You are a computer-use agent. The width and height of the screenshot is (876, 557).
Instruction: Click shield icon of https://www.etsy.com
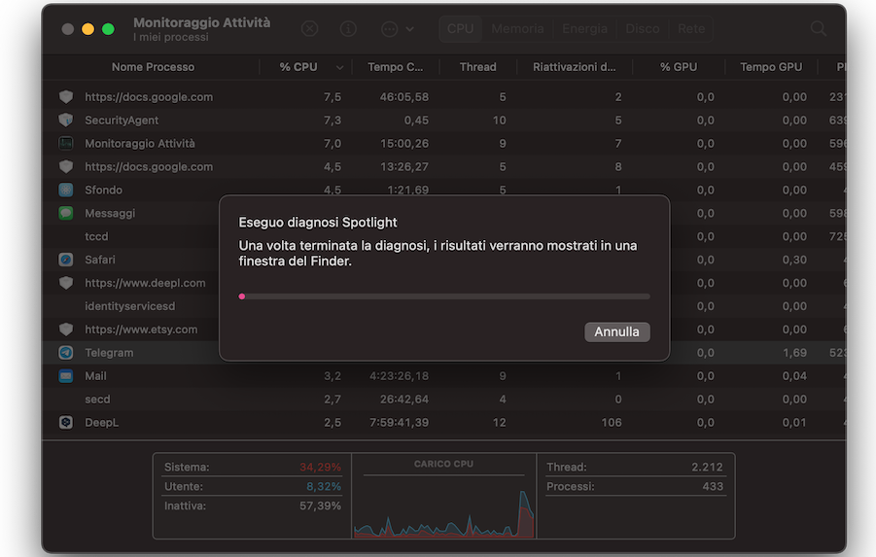(x=66, y=330)
